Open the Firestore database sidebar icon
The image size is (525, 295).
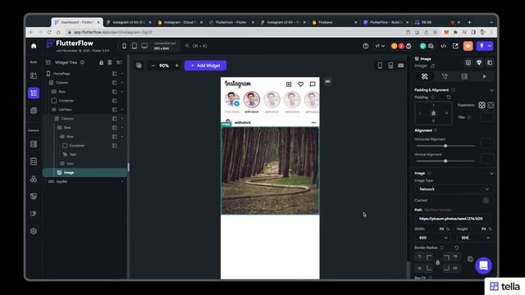tap(34, 144)
